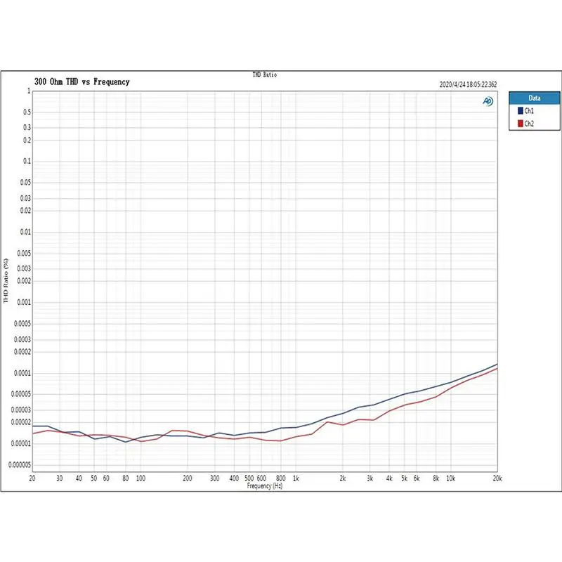Click the 'Frequency (Hz)' axis label

point(265,486)
